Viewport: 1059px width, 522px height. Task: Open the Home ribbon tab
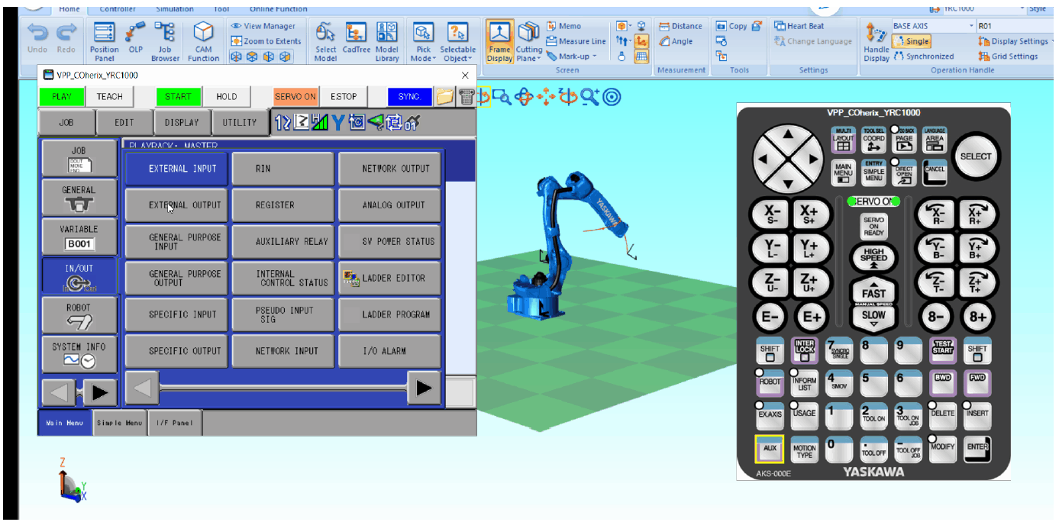[x=69, y=9]
